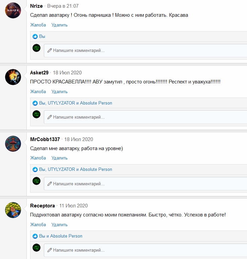Click the like thumb icon under Nrize's review
This screenshot has height=259, width=247.
[35, 37]
